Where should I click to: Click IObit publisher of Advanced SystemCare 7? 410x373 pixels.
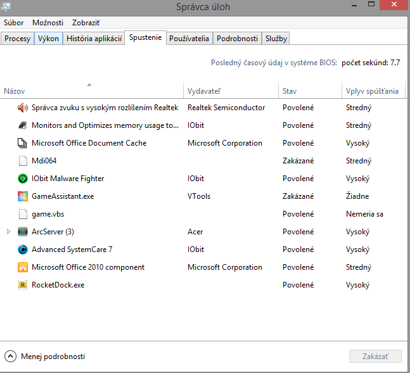[196, 250]
